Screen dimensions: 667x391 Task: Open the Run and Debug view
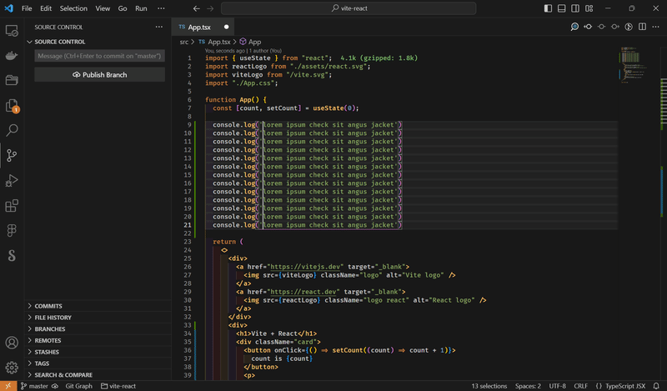[x=12, y=180]
